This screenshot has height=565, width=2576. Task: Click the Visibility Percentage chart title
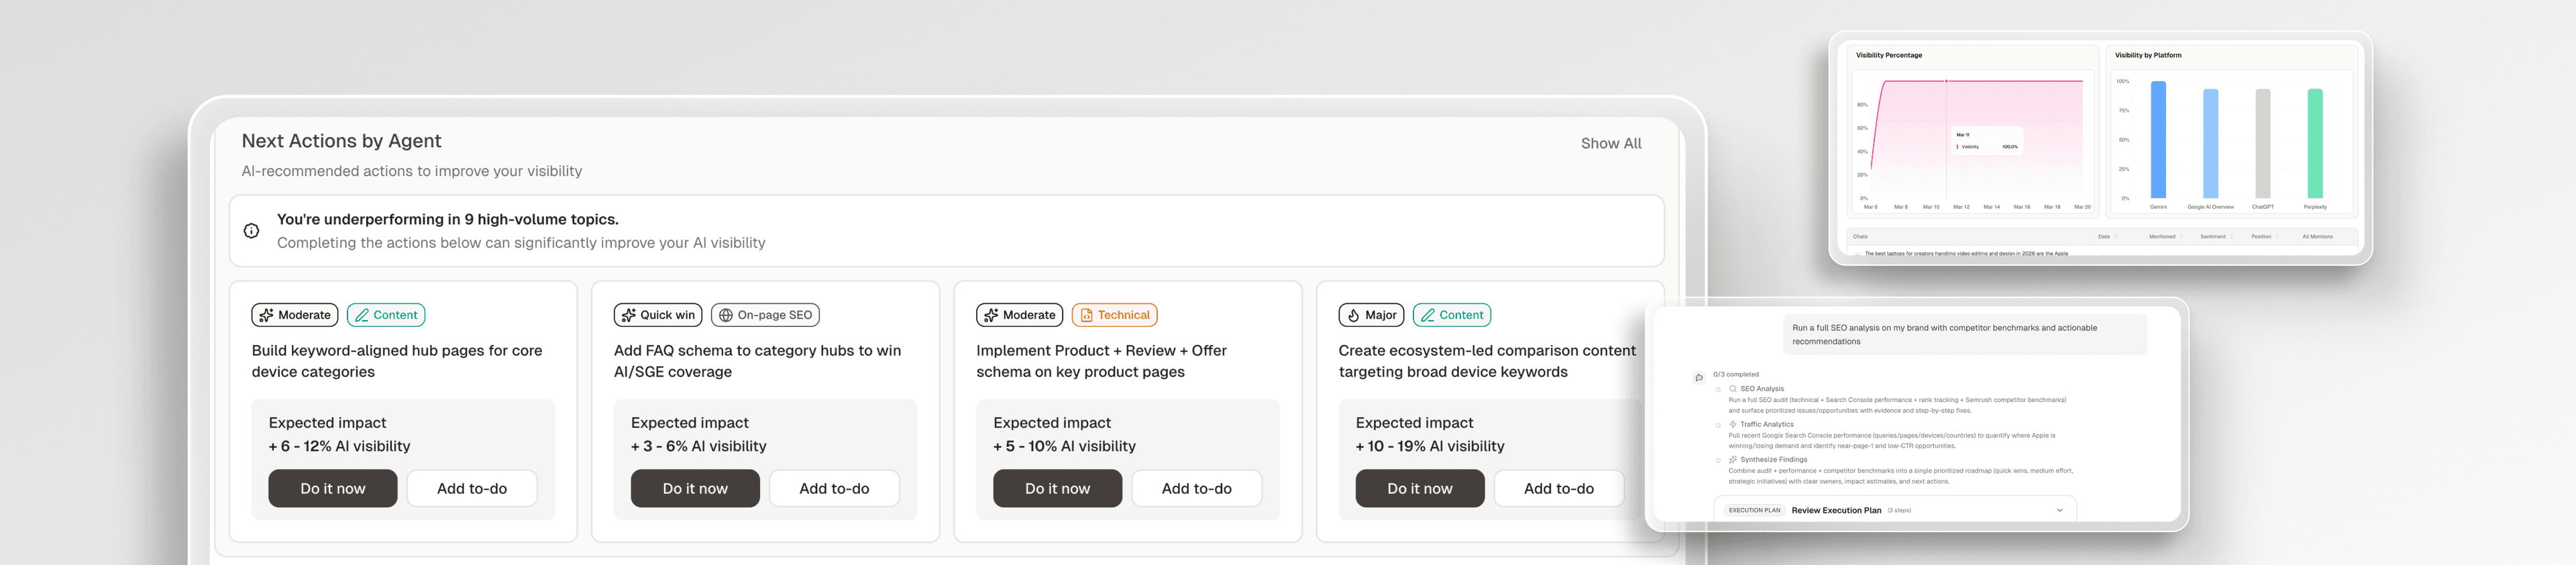tap(1889, 55)
